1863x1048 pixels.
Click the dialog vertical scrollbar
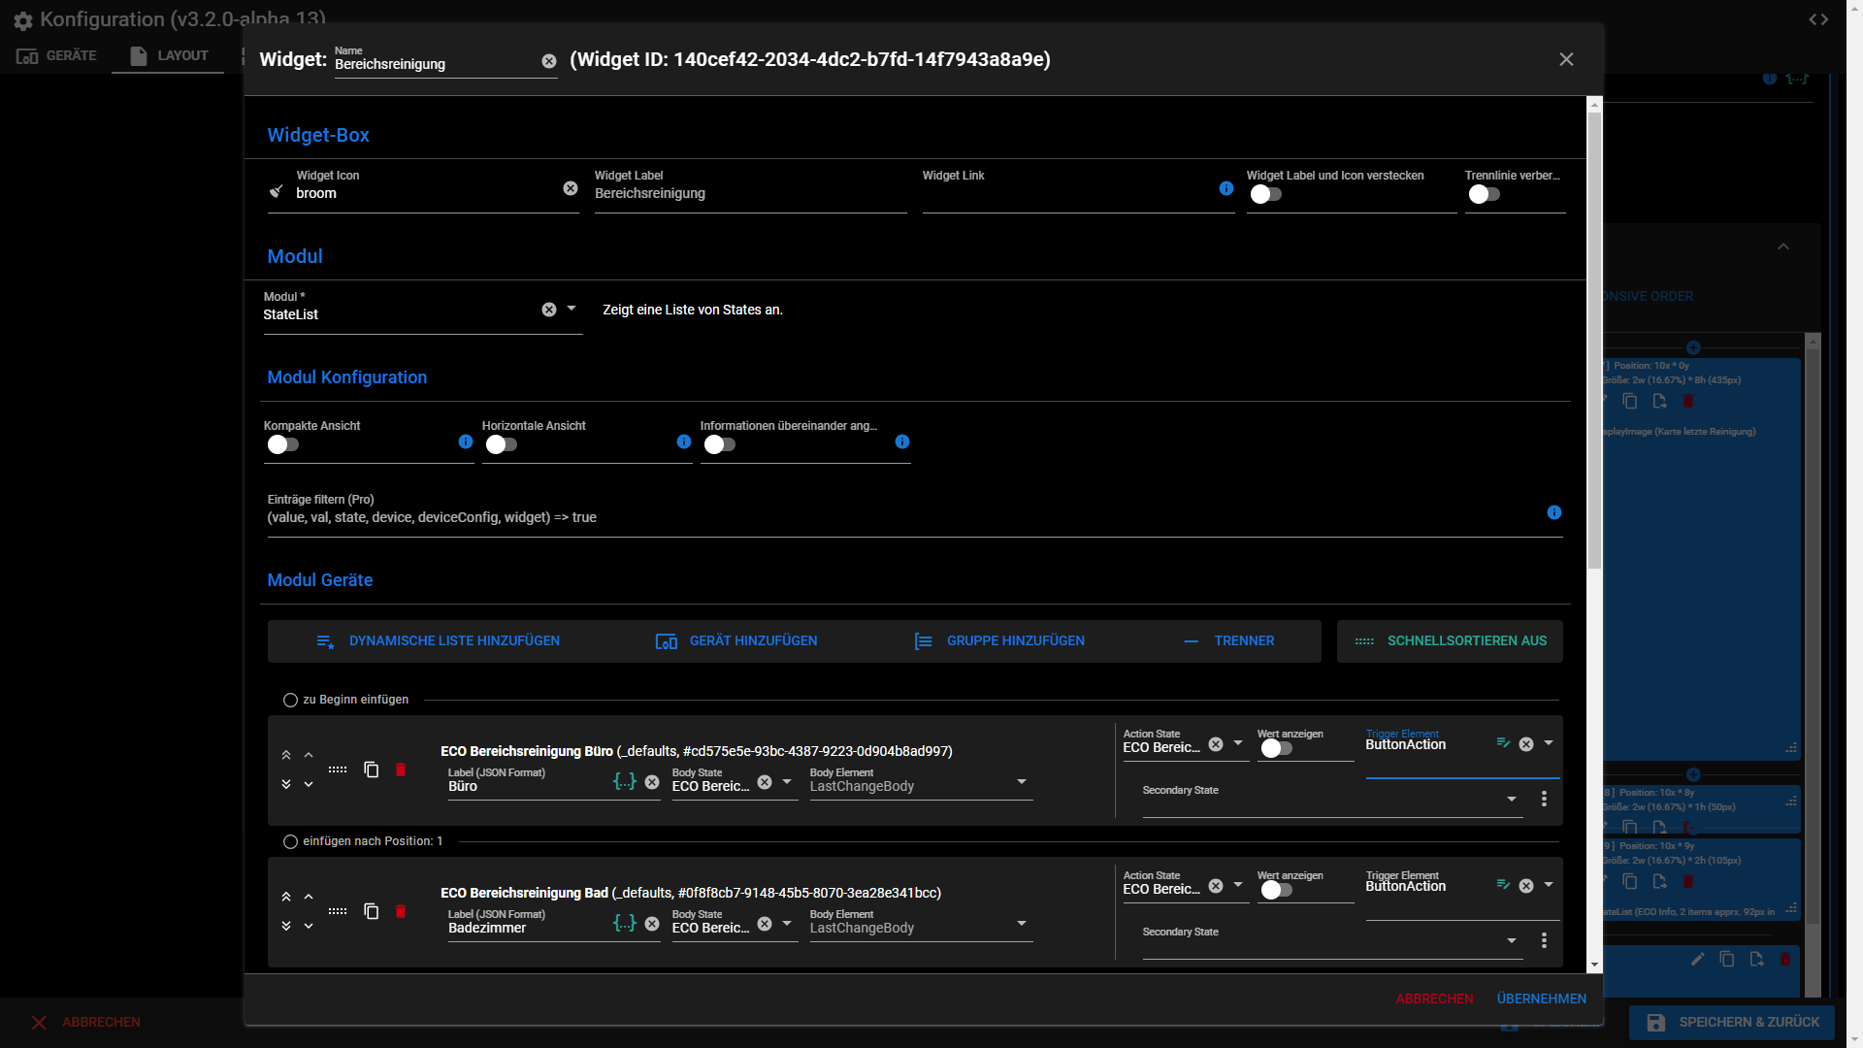point(1594,340)
